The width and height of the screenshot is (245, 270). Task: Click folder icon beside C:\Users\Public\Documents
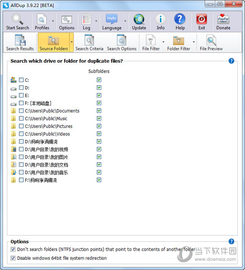(13, 111)
